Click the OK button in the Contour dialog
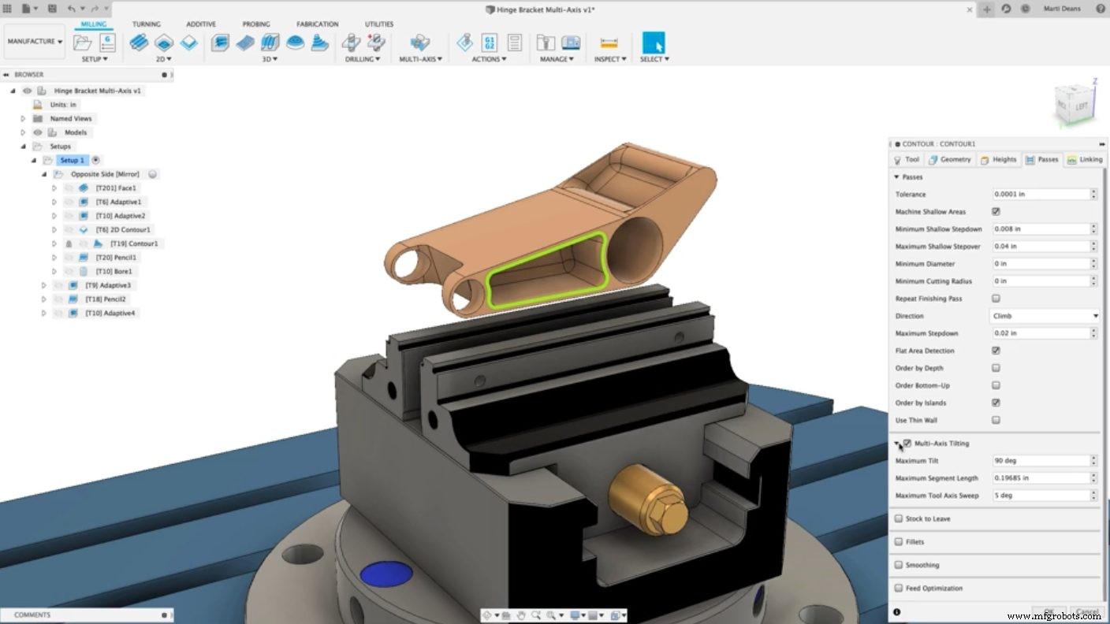1110x624 pixels. click(1049, 611)
